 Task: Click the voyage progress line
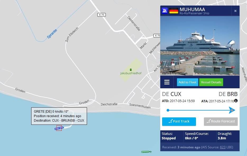tap(199, 110)
